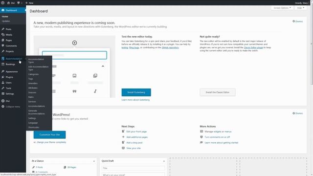Click the Install Gutenberg button

136,92
